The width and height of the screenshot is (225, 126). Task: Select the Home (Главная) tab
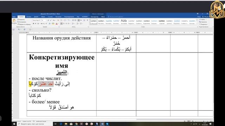(21, 17)
